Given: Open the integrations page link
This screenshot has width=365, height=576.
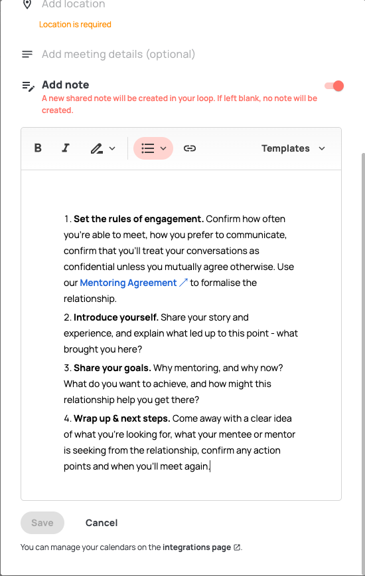Looking at the screenshot, I should click(197, 547).
